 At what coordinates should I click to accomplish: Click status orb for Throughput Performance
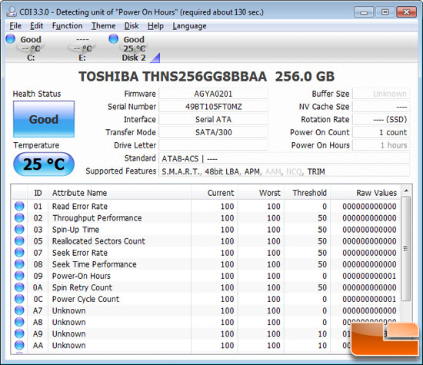tap(19, 217)
